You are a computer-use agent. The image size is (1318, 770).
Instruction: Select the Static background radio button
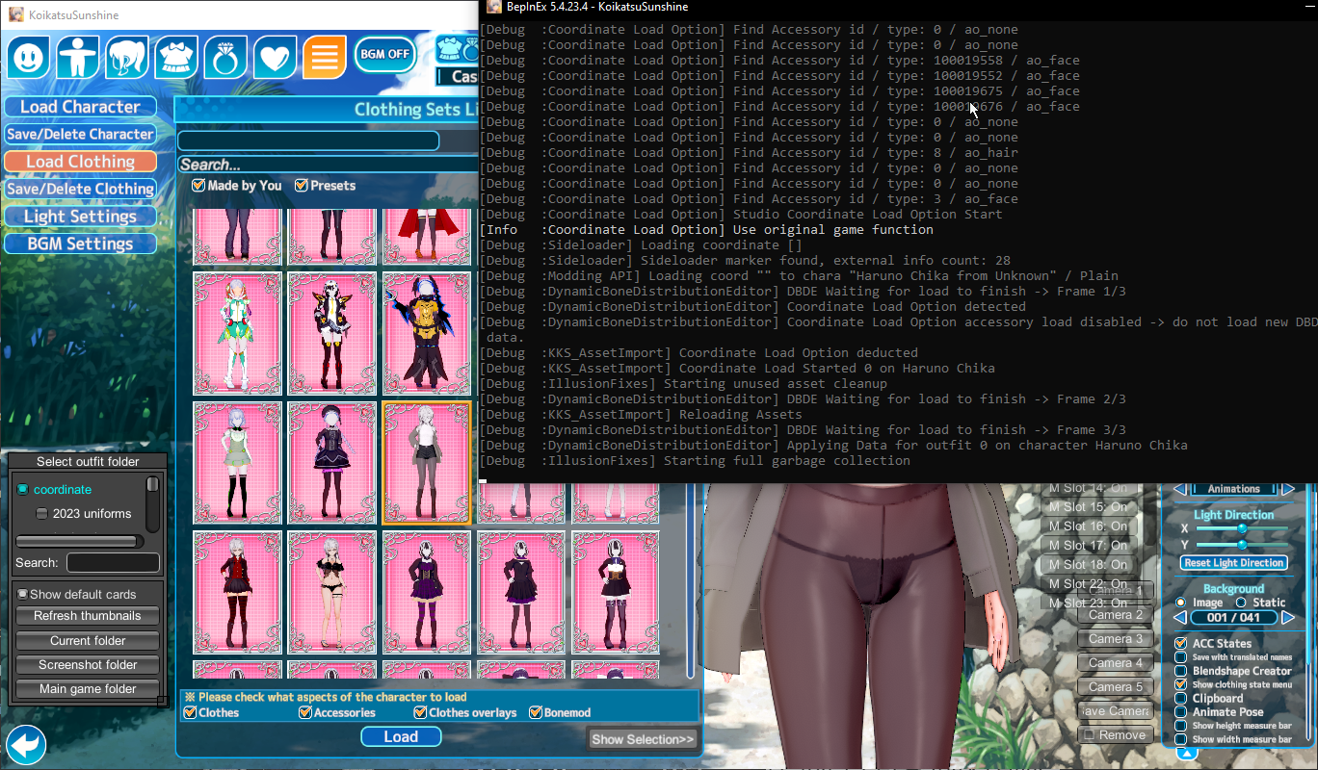pos(1241,603)
